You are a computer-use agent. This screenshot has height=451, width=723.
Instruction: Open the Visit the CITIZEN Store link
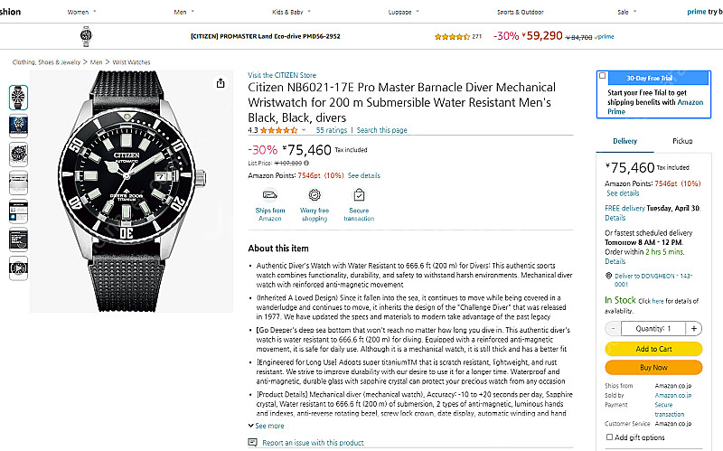point(282,75)
